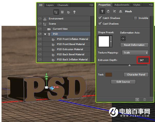The height and width of the screenshot is (122, 155).
Task: Switch to the 3D tab
Action: [x=40, y=5]
